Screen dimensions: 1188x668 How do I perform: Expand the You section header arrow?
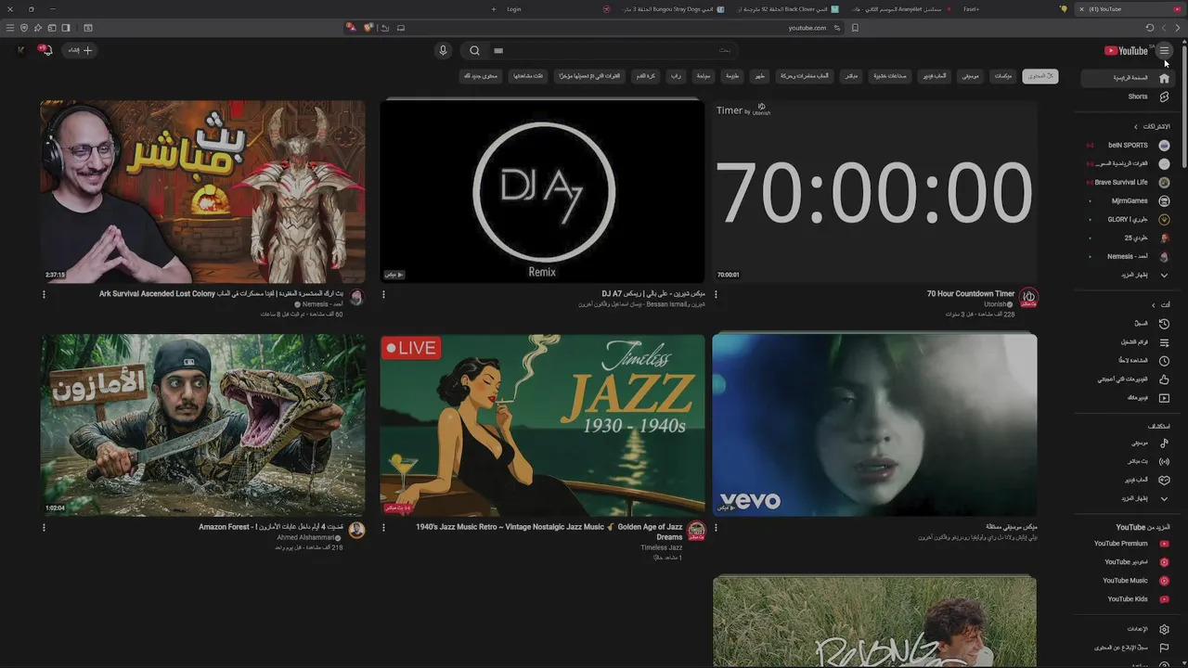pos(1154,305)
